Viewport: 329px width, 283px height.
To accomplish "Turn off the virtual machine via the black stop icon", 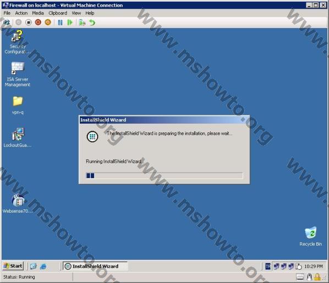I will coord(29,22).
